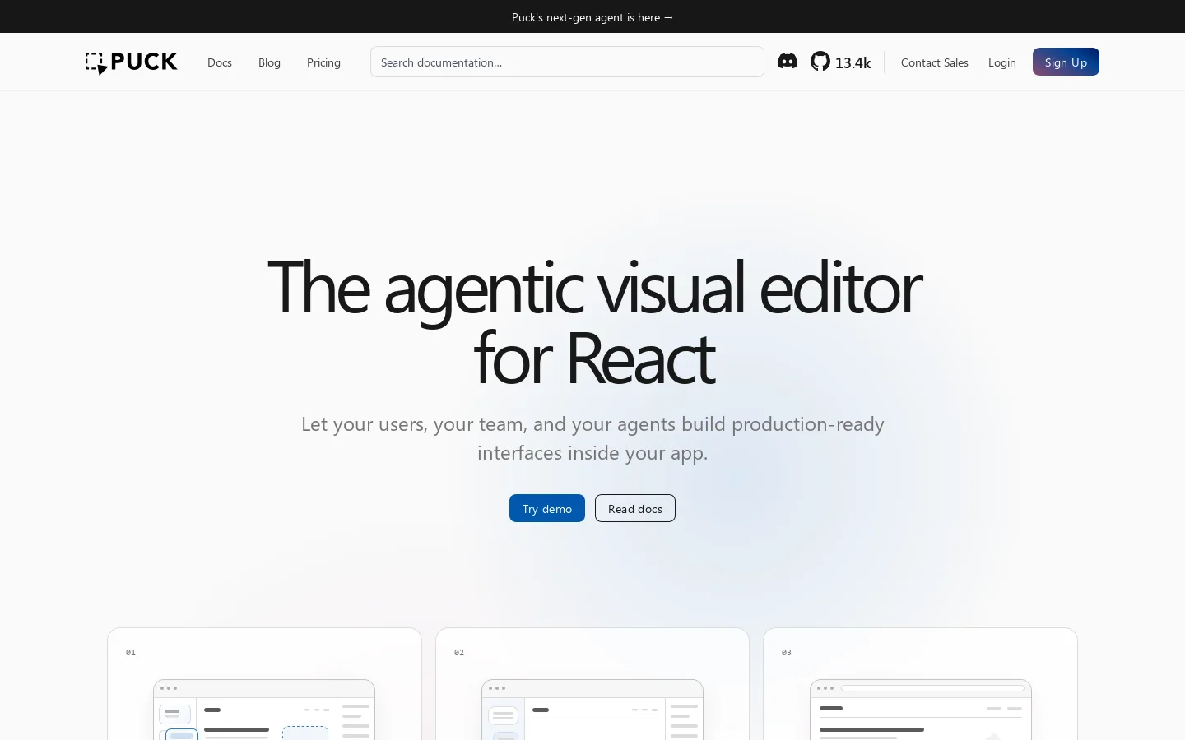The image size is (1185, 740).
Task: Click the Search documentation field
Action: click(x=567, y=62)
